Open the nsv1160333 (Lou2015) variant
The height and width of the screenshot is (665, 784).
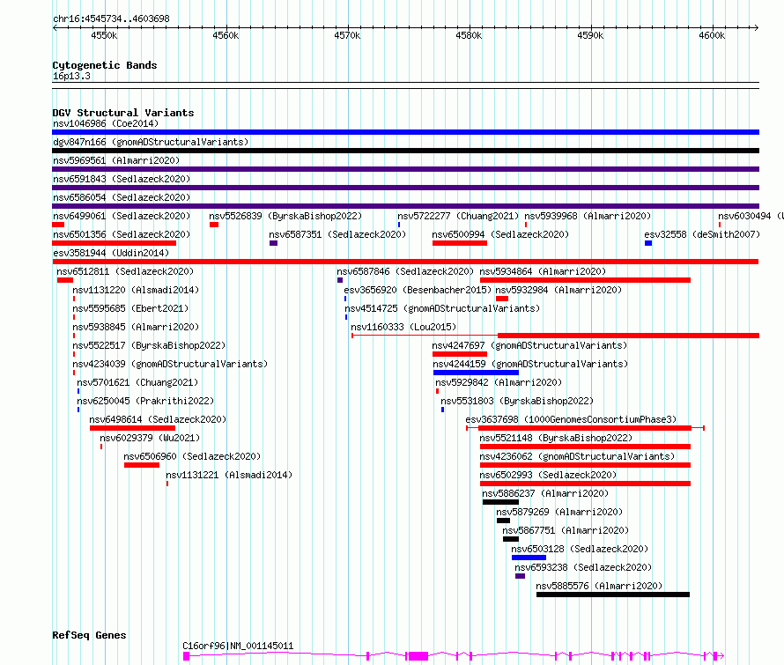[403, 327]
